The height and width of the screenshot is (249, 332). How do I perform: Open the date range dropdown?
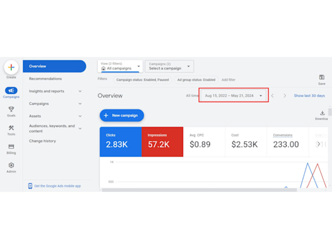[233, 96]
